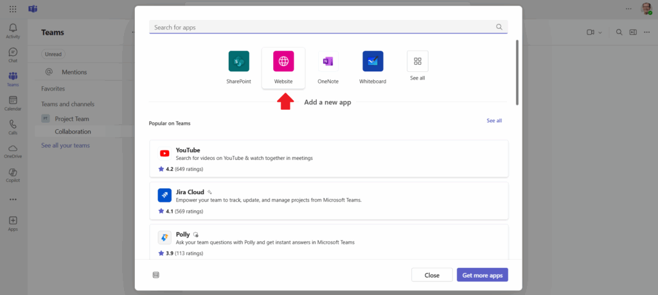The height and width of the screenshot is (295, 658).
Task: Collapse Teams and channels section
Action: (67, 103)
